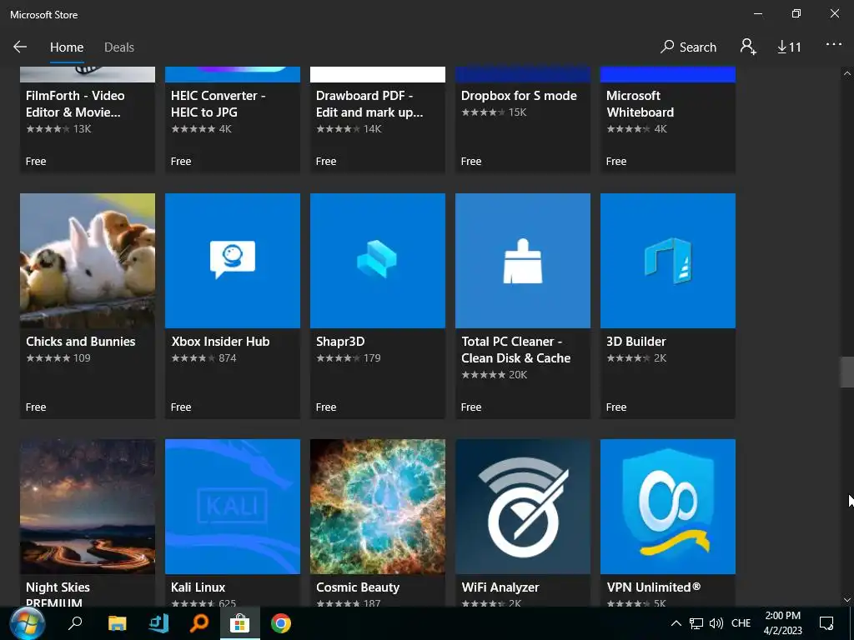Click the Xbox Insider Hub icon tile

click(233, 261)
